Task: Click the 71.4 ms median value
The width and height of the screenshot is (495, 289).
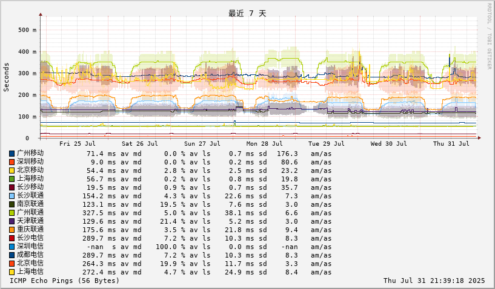Action: tap(101, 154)
